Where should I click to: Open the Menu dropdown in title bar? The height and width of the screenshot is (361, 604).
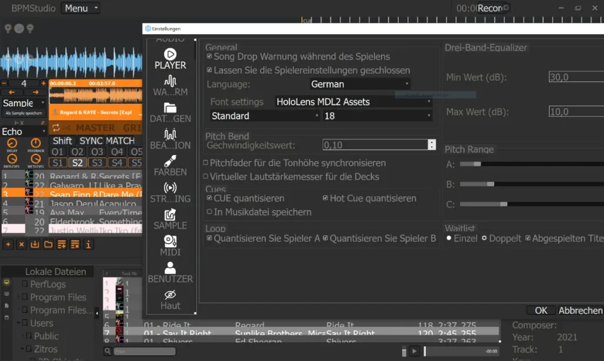[81, 8]
